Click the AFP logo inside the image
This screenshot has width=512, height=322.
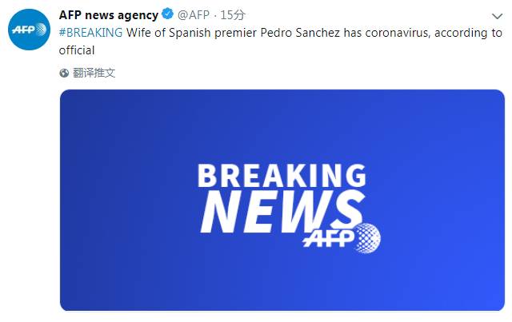coord(342,237)
